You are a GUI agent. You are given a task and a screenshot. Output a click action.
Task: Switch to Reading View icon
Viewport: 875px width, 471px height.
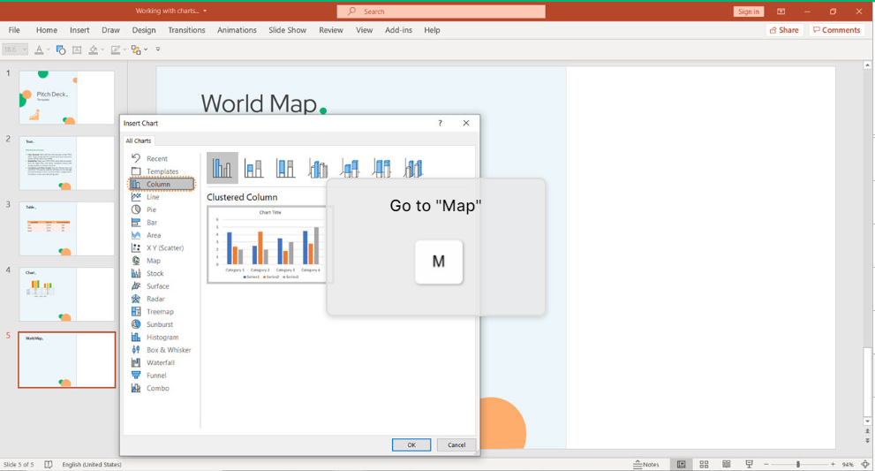(x=726, y=464)
